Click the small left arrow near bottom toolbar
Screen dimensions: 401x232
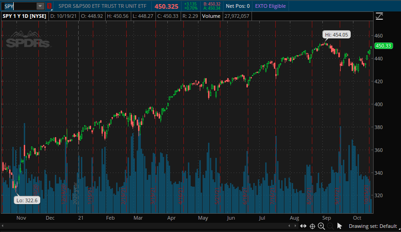(289, 226)
